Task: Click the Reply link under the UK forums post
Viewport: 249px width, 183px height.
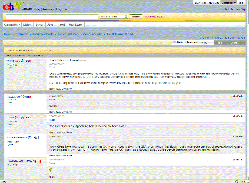Action: click(52, 155)
